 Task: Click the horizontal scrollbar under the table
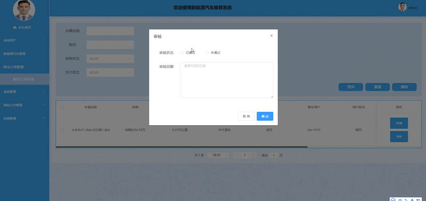point(181,146)
